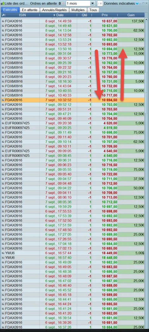Click the row icon of order 8 sept., 14:49:59
The image size is (149, 332).
click(x=3, y=21)
